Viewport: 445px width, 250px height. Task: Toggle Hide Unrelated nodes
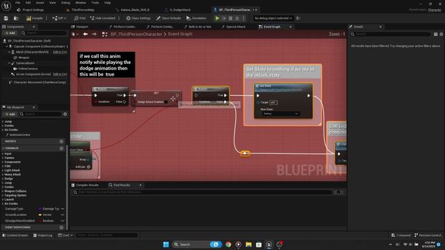(103, 18)
